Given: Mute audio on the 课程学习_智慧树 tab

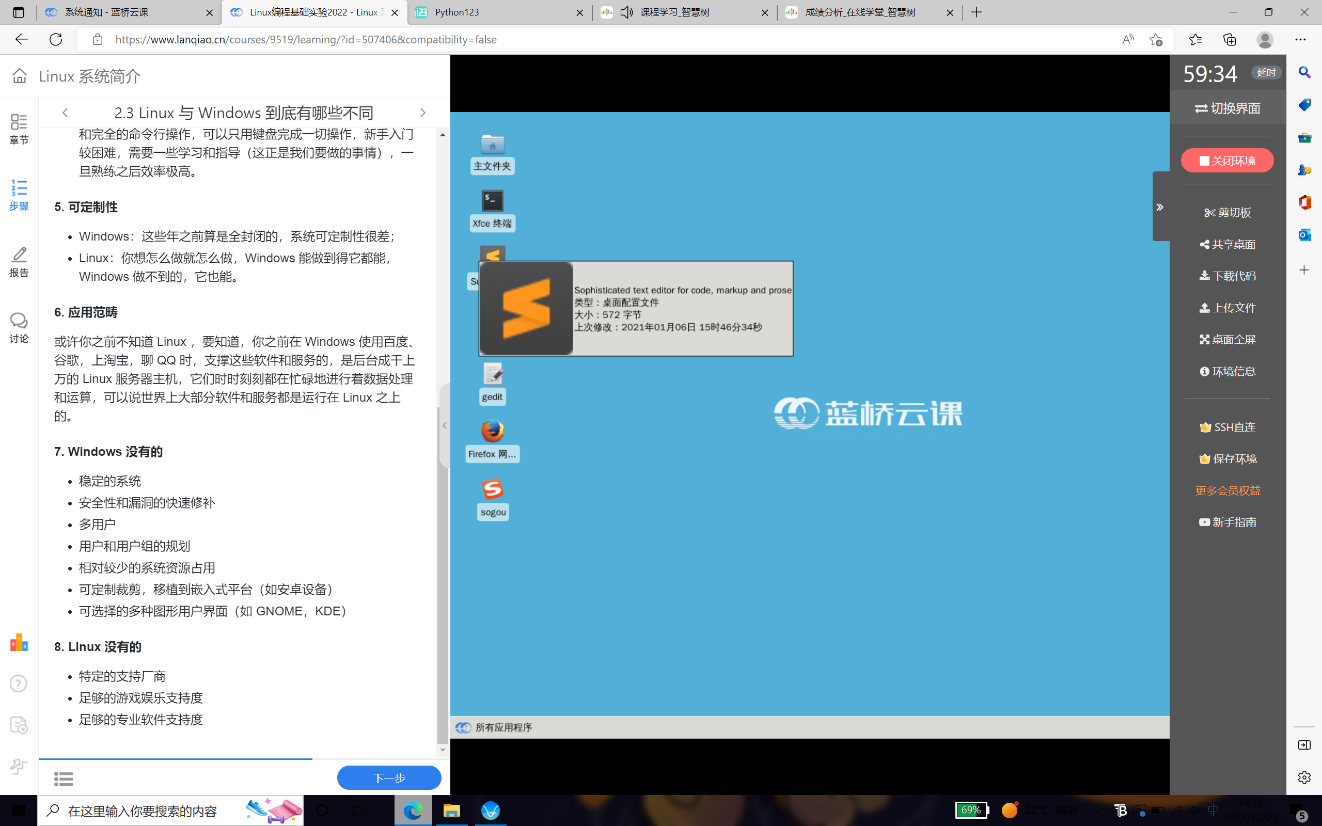Looking at the screenshot, I should tap(626, 12).
